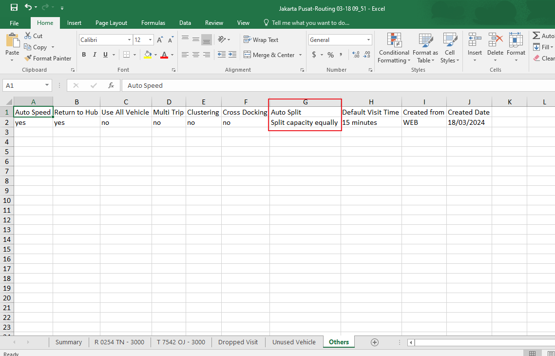Switch to the Formulas ribbon tab

pyautogui.click(x=153, y=22)
